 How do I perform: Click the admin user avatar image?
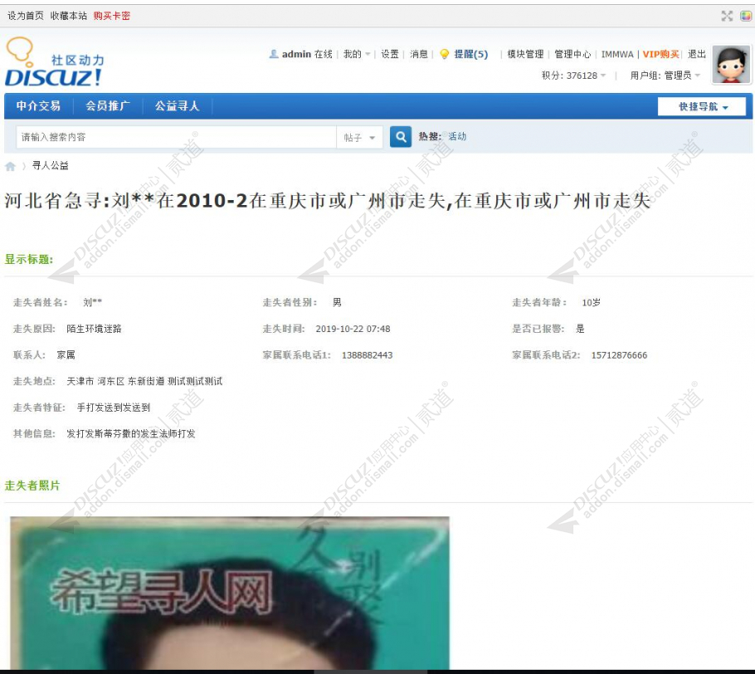tap(732, 65)
